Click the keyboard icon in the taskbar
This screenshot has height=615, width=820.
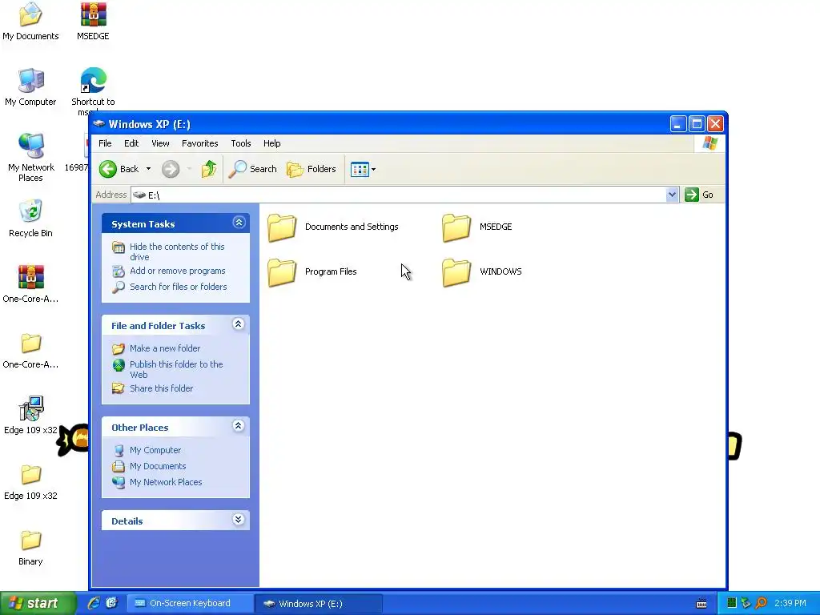point(701,604)
